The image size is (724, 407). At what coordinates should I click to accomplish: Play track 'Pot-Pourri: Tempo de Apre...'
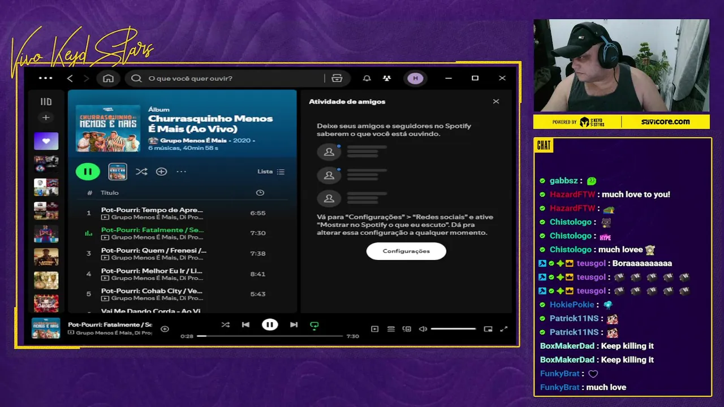tap(152, 210)
